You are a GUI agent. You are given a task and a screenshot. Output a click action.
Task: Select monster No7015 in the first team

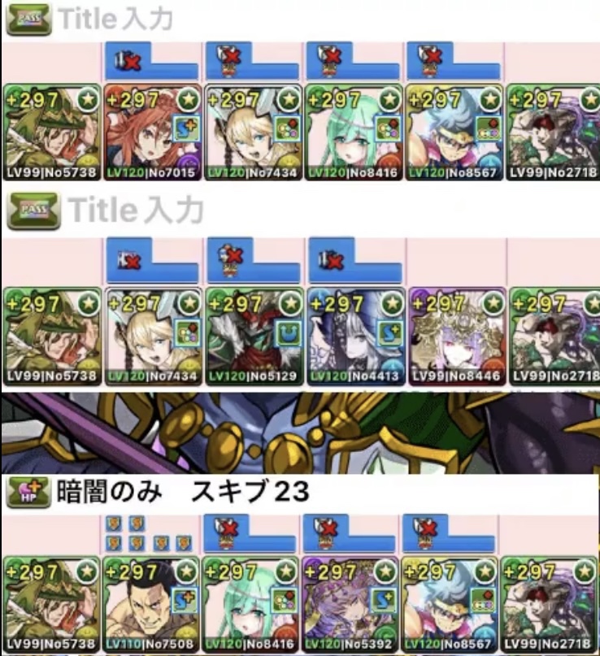pyautogui.click(x=152, y=133)
